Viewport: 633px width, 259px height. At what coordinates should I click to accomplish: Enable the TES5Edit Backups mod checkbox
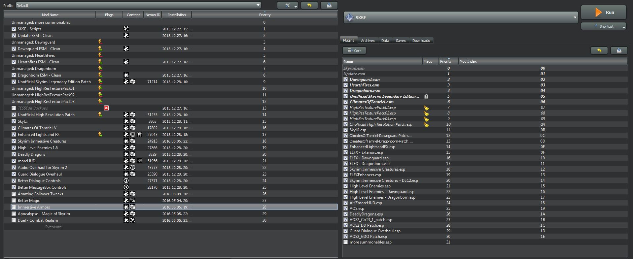(14, 108)
